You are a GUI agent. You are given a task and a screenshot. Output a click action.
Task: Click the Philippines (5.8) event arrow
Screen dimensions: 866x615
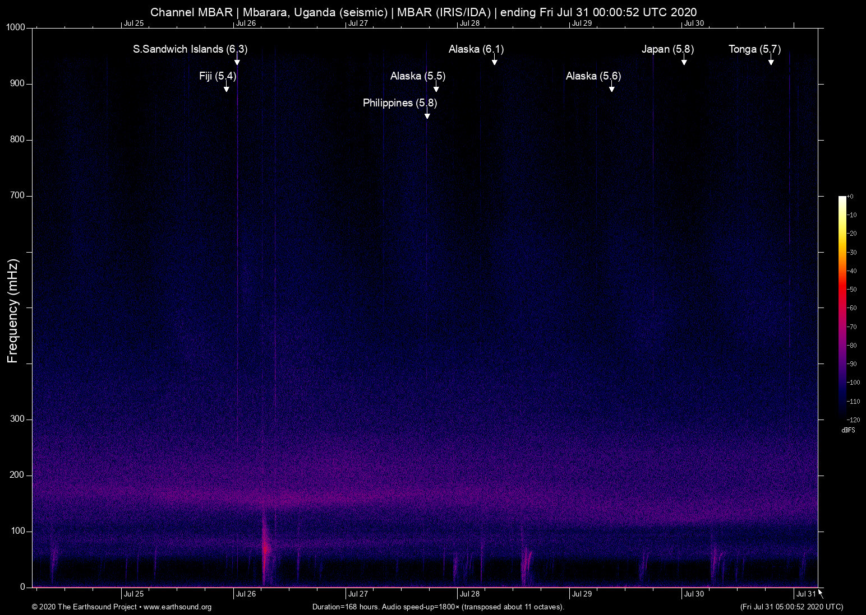(427, 114)
